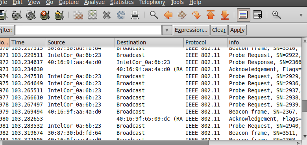Click source 30:87:30:bd:fd:64 at 103.319674
Viewport: 307px width, 145px height.
[74, 133]
